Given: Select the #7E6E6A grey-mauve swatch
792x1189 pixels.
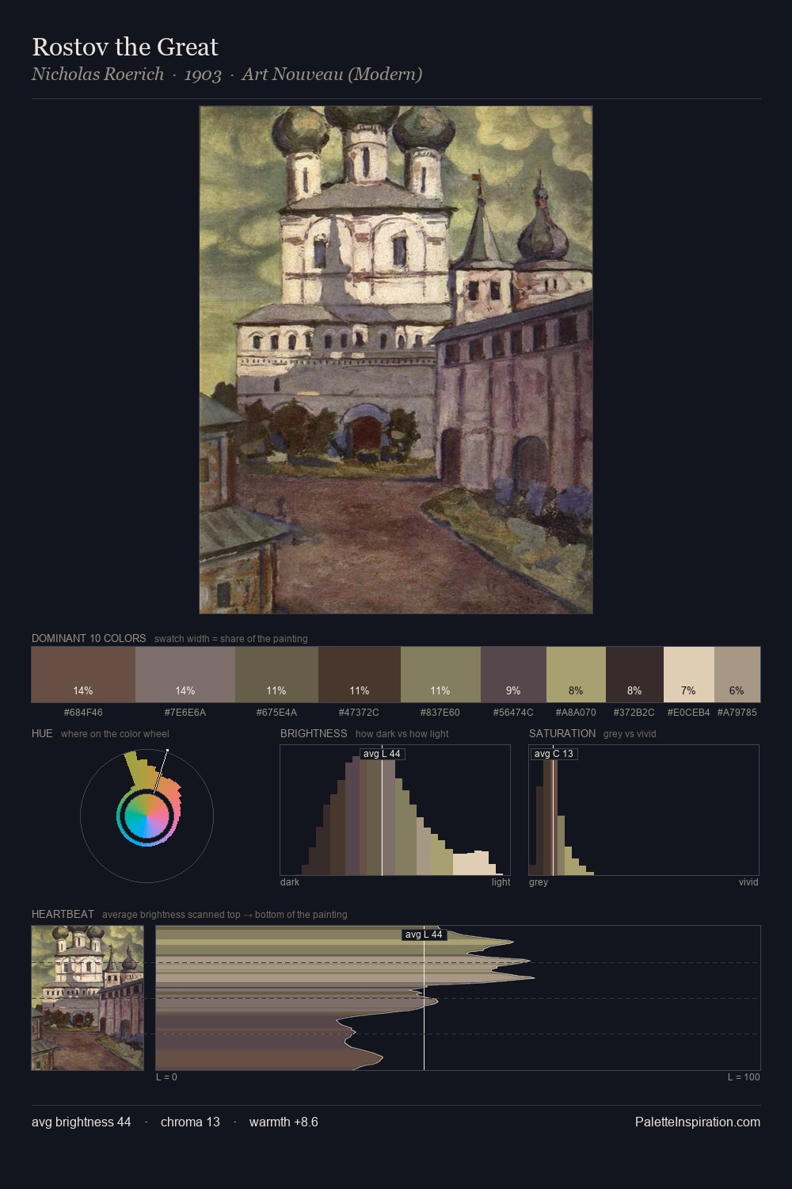Looking at the screenshot, I should pyautogui.click(x=185, y=675).
